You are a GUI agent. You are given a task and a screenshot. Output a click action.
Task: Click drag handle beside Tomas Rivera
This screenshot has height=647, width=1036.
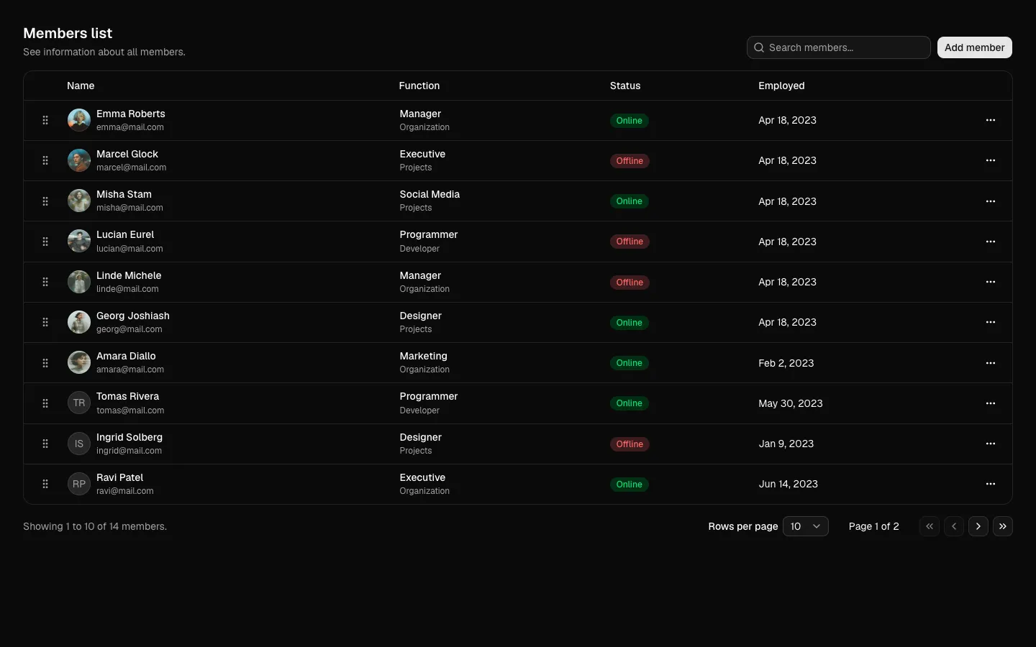pyautogui.click(x=45, y=403)
